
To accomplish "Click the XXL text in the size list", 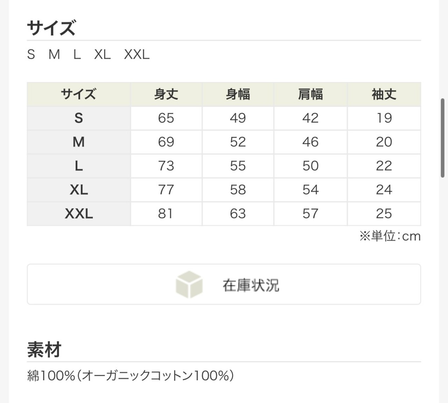I will (137, 54).
